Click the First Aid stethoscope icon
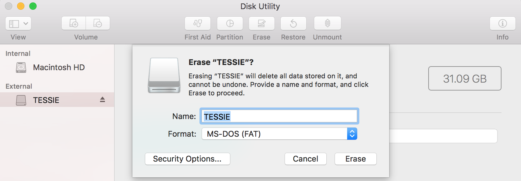The image size is (521, 181). 198,23
